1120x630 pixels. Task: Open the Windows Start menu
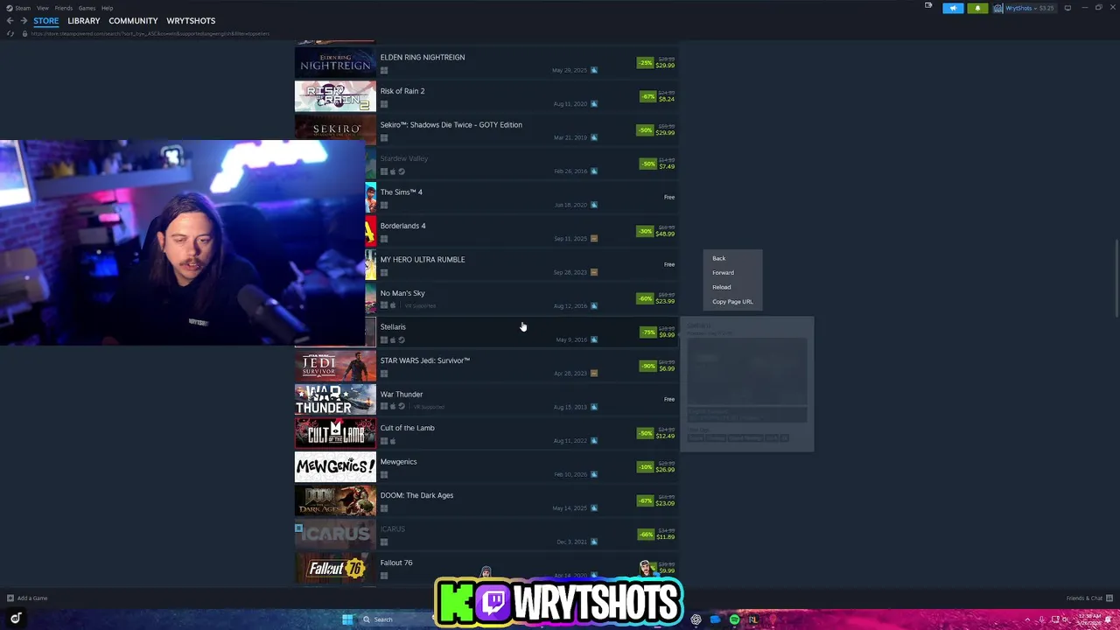pos(347,619)
